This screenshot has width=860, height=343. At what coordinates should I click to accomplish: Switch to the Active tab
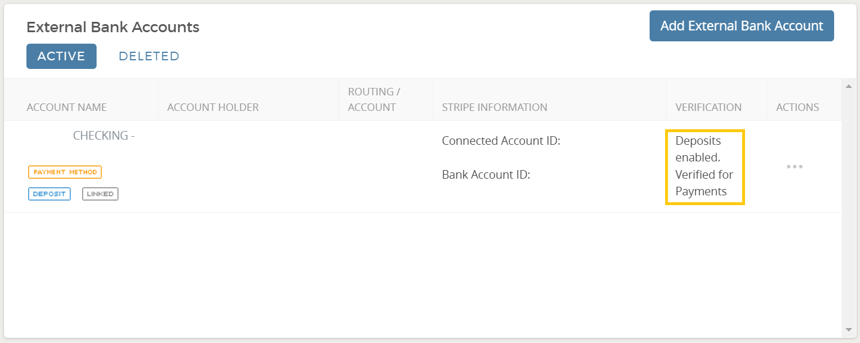click(x=62, y=56)
